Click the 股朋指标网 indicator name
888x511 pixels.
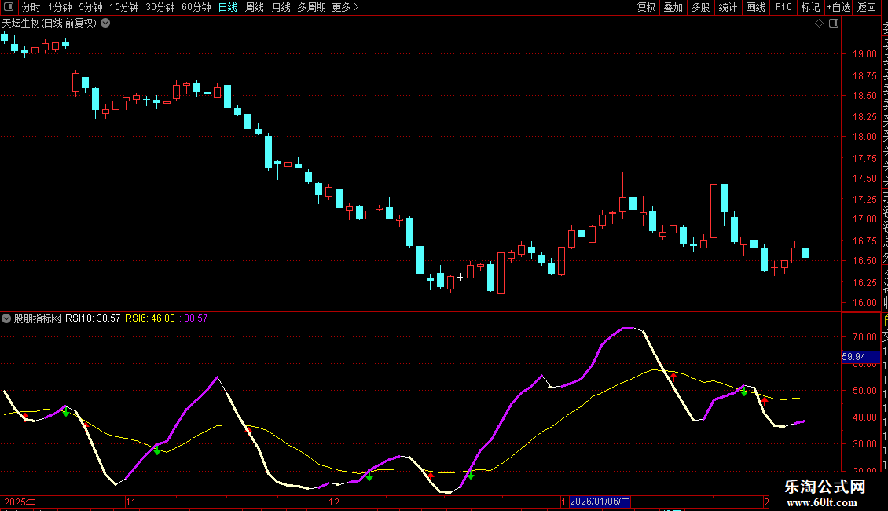click(x=38, y=318)
